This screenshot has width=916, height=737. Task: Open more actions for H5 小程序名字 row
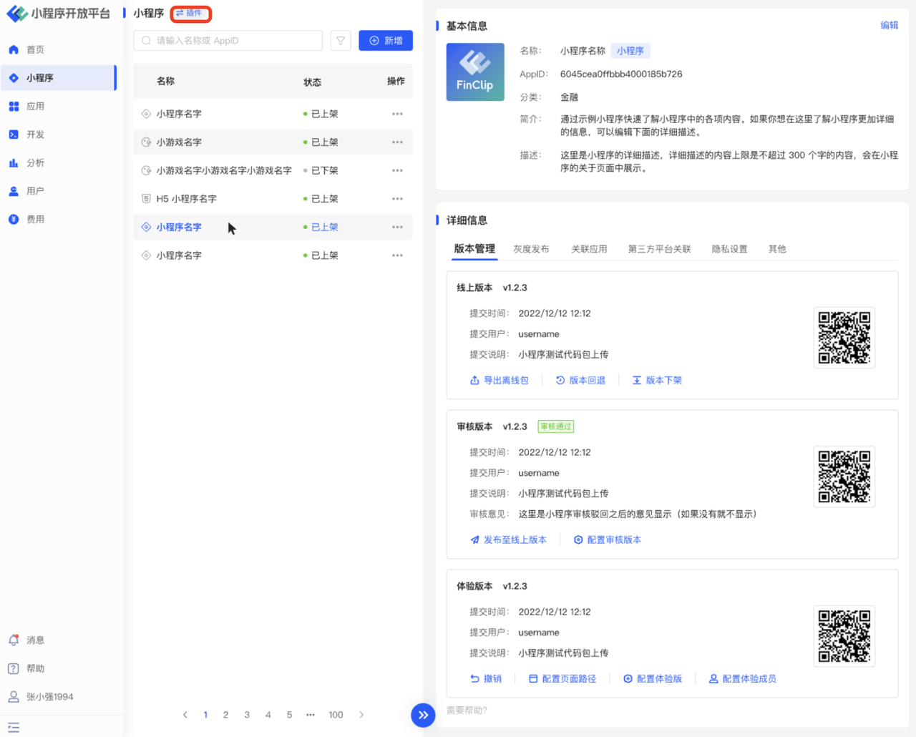click(x=397, y=199)
